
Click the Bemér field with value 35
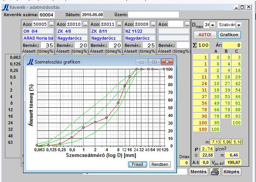(x=47, y=45)
